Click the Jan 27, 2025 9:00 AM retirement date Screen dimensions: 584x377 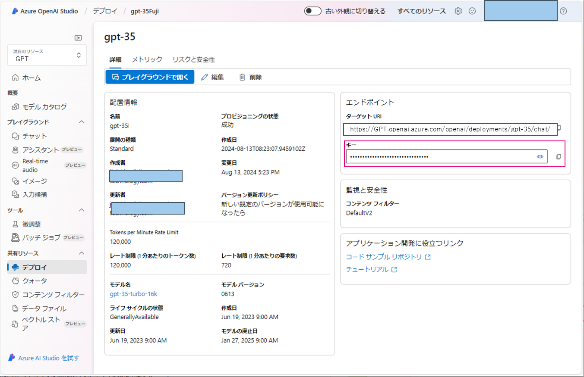pos(249,340)
